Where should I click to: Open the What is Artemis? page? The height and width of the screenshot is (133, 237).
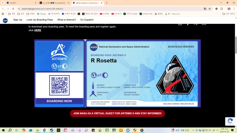coord(67,20)
